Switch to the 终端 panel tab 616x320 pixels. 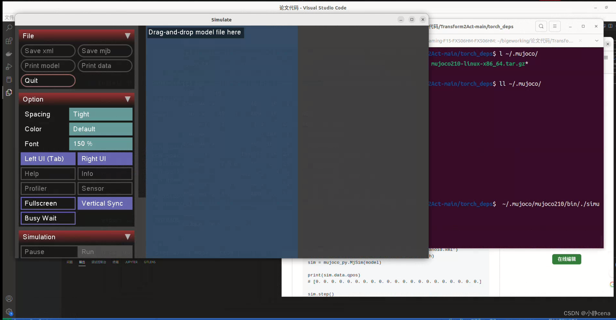coord(116,262)
